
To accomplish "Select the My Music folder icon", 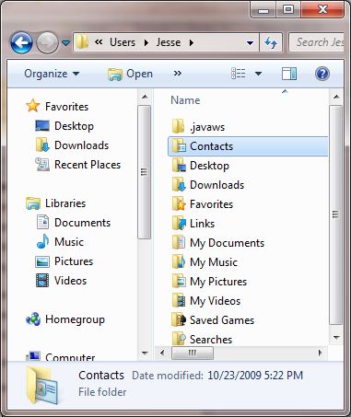I will [x=179, y=262].
